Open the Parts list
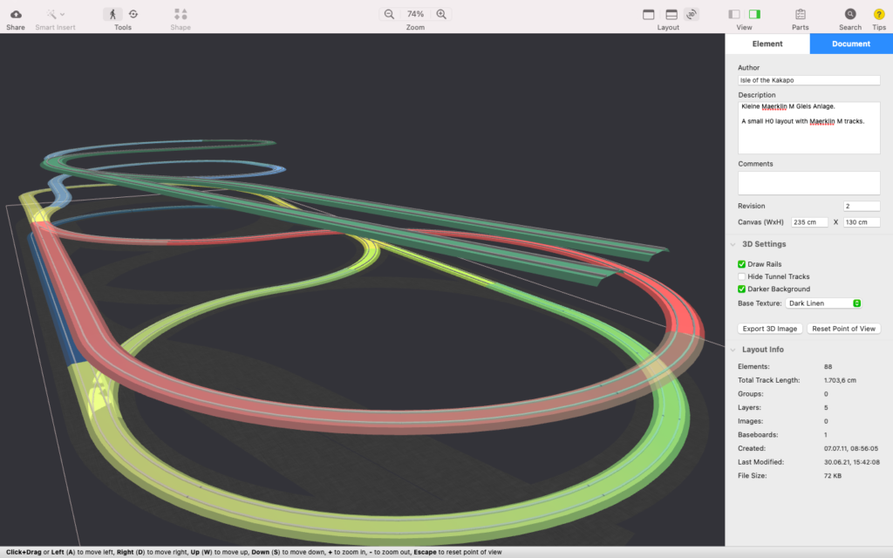Image resolution: width=893 pixels, height=558 pixels. [800, 14]
